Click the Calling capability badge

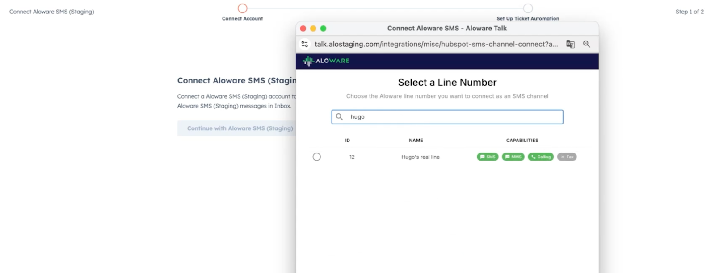click(541, 157)
